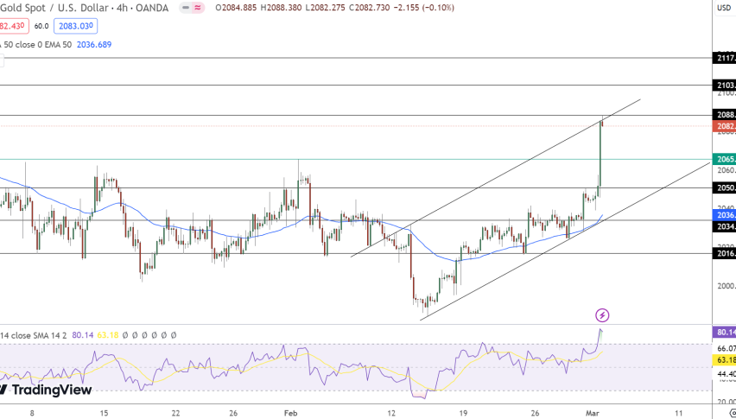Click the blue buy price button 2083.030
736x419 pixels.
[x=75, y=26]
